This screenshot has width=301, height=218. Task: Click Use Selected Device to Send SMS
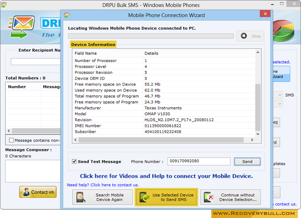coord(166,197)
